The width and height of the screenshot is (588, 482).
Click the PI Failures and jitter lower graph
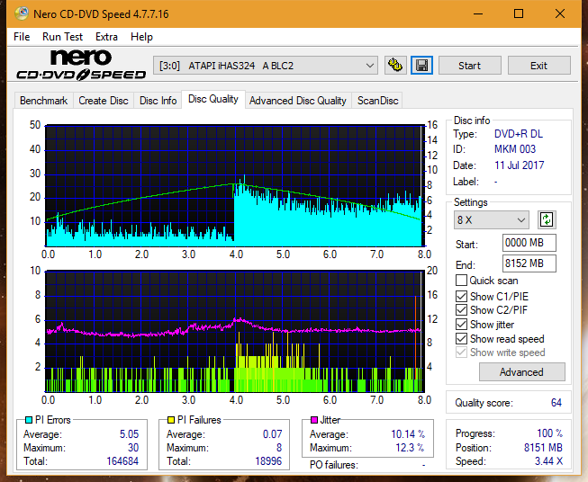pos(234,331)
